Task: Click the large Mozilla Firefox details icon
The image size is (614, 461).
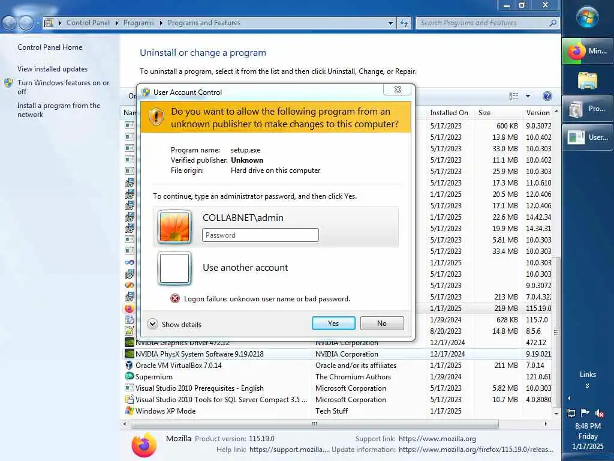Action: pyautogui.click(x=144, y=445)
